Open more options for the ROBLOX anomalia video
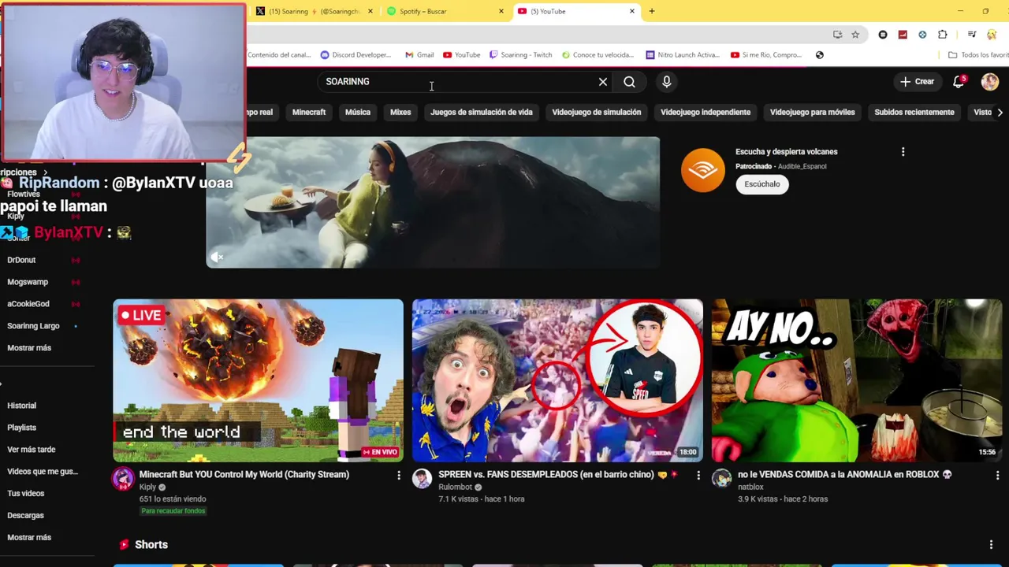 998,475
